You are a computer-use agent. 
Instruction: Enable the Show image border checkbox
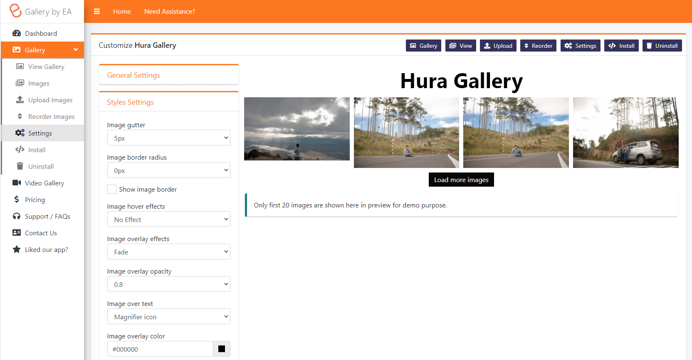coord(112,189)
